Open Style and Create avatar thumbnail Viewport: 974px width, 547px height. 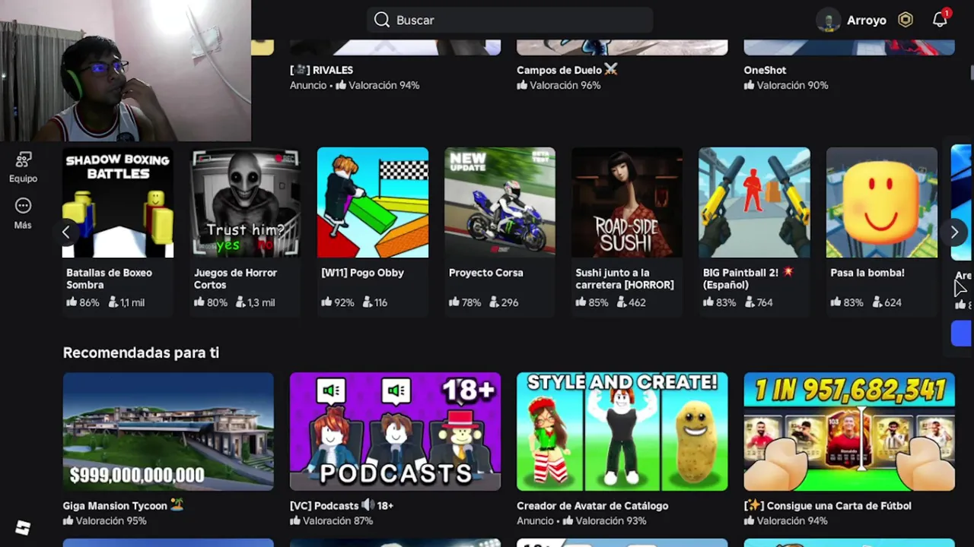[622, 432]
